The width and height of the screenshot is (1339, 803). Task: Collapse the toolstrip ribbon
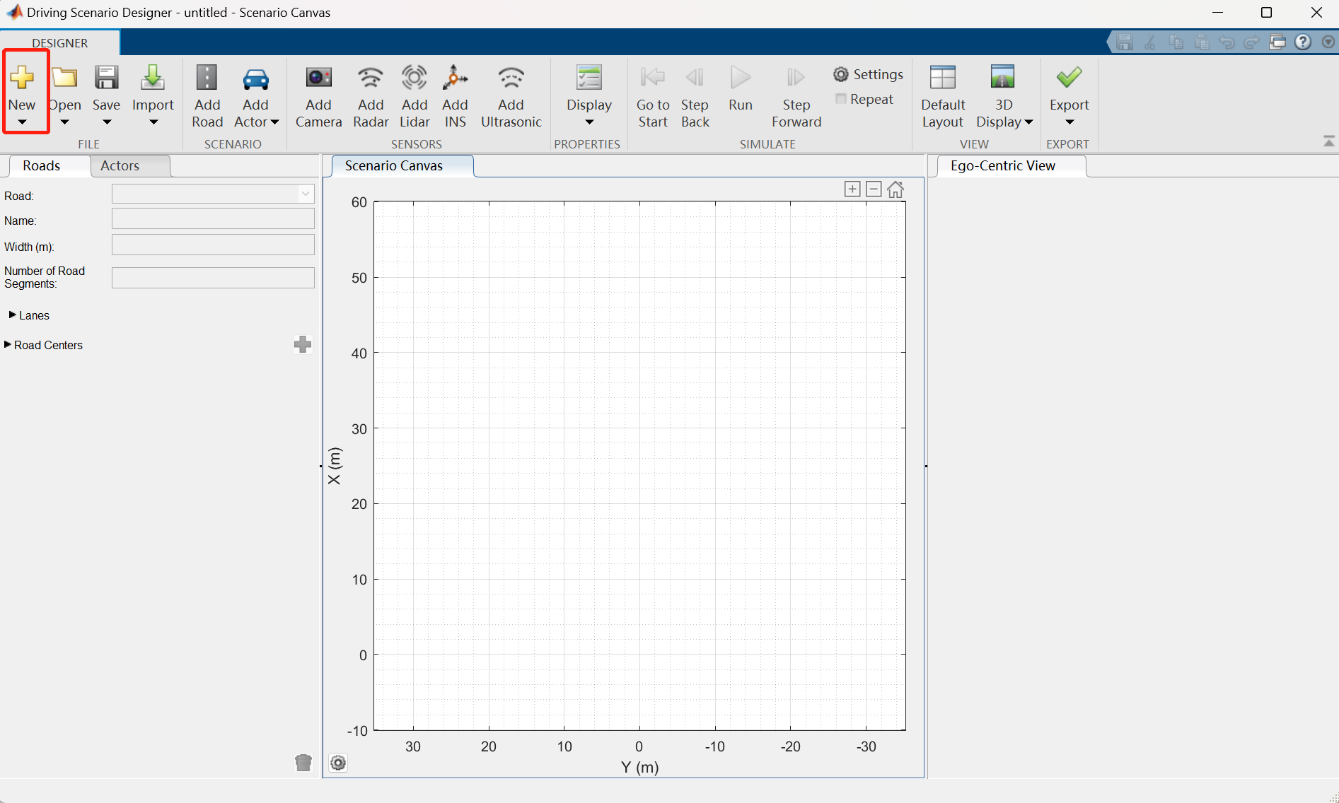tap(1329, 141)
